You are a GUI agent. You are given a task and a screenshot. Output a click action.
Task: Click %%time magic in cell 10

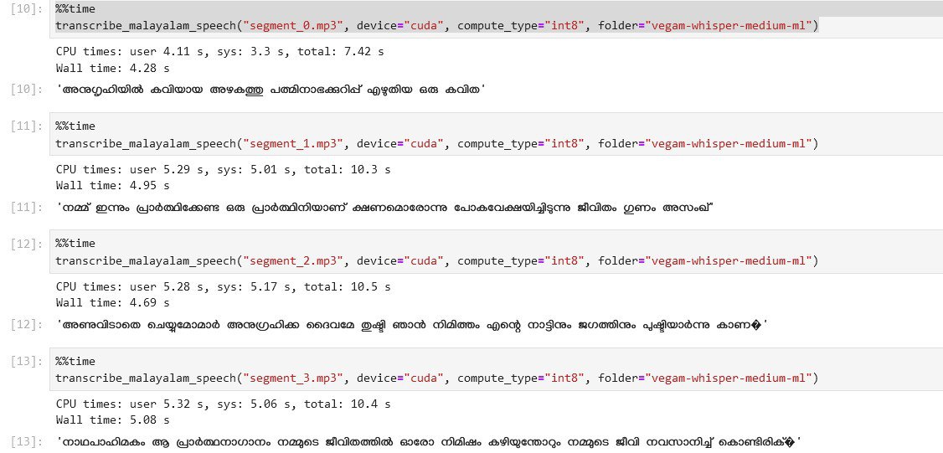pyautogui.click(x=75, y=9)
